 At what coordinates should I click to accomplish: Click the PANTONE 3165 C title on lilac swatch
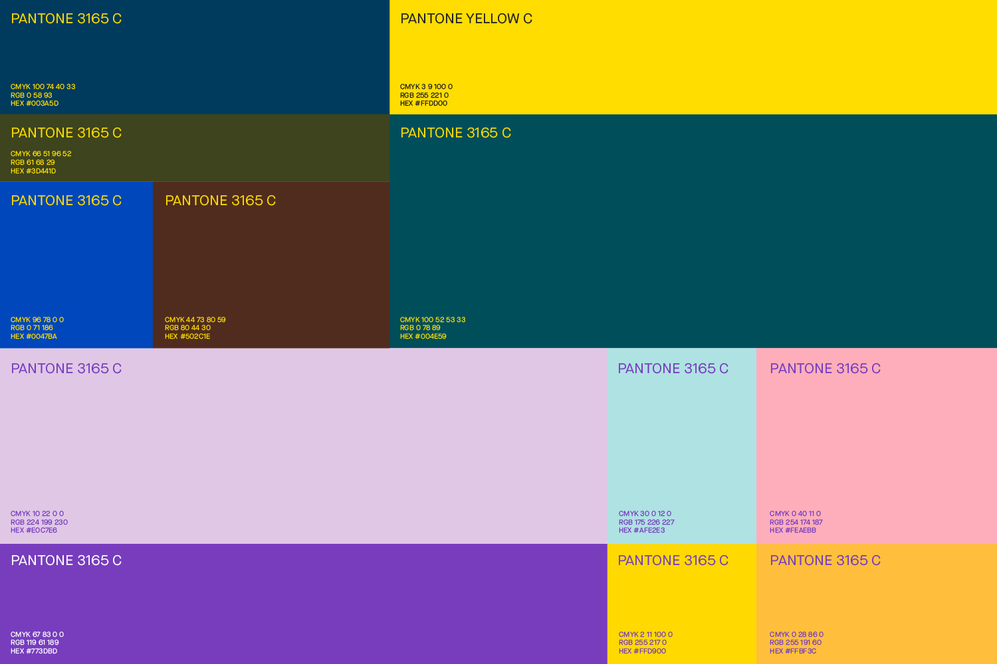coord(66,369)
